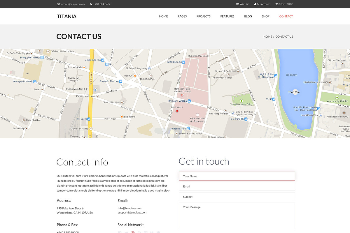Click the Tháp Rùa label on the lake
The width and height of the screenshot is (350, 233).
click(x=294, y=92)
